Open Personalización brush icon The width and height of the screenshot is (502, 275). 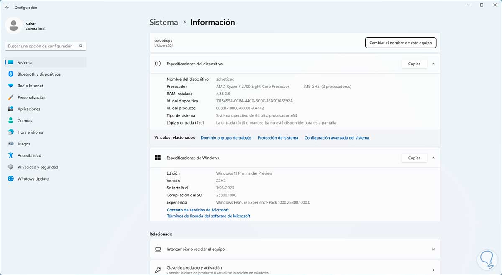point(11,97)
